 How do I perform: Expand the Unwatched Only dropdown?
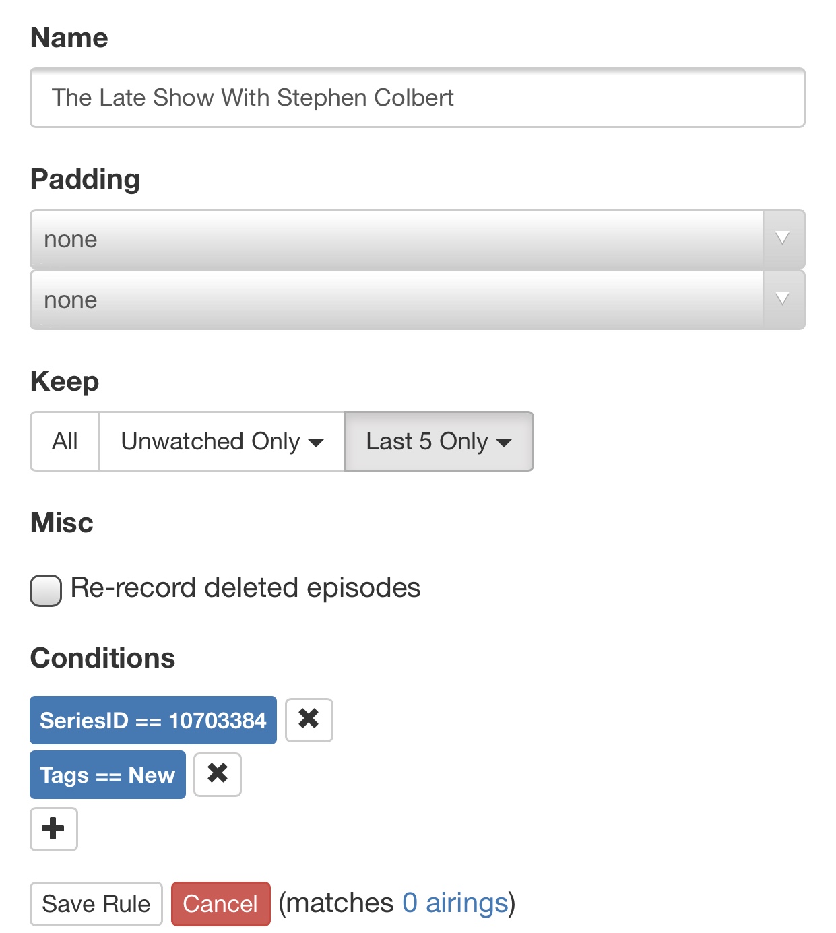pyautogui.click(x=221, y=441)
